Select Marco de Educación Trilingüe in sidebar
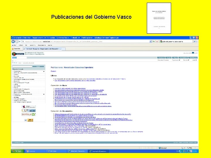Viewport: 211px width, 158px height. point(21,83)
